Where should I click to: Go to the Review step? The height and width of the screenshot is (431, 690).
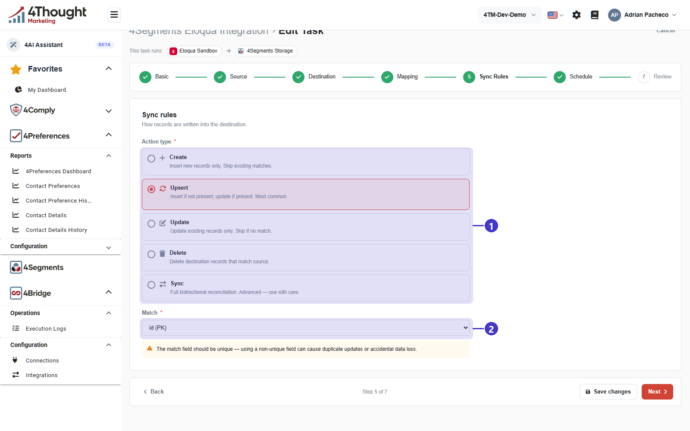pyautogui.click(x=655, y=77)
